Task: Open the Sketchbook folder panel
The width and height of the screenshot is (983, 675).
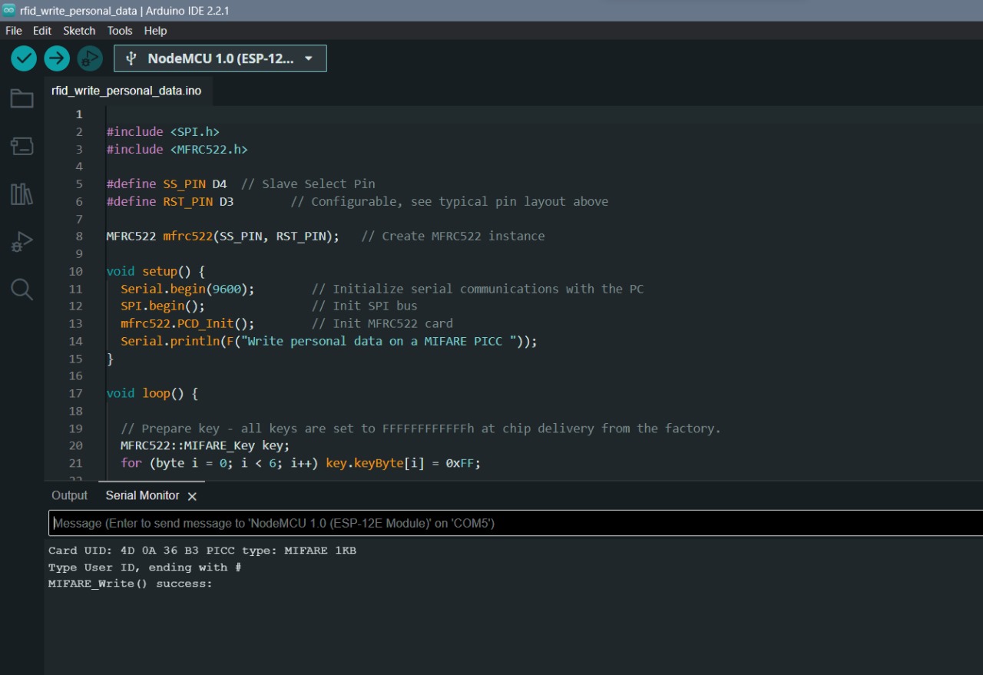Action: tap(22, 98)
